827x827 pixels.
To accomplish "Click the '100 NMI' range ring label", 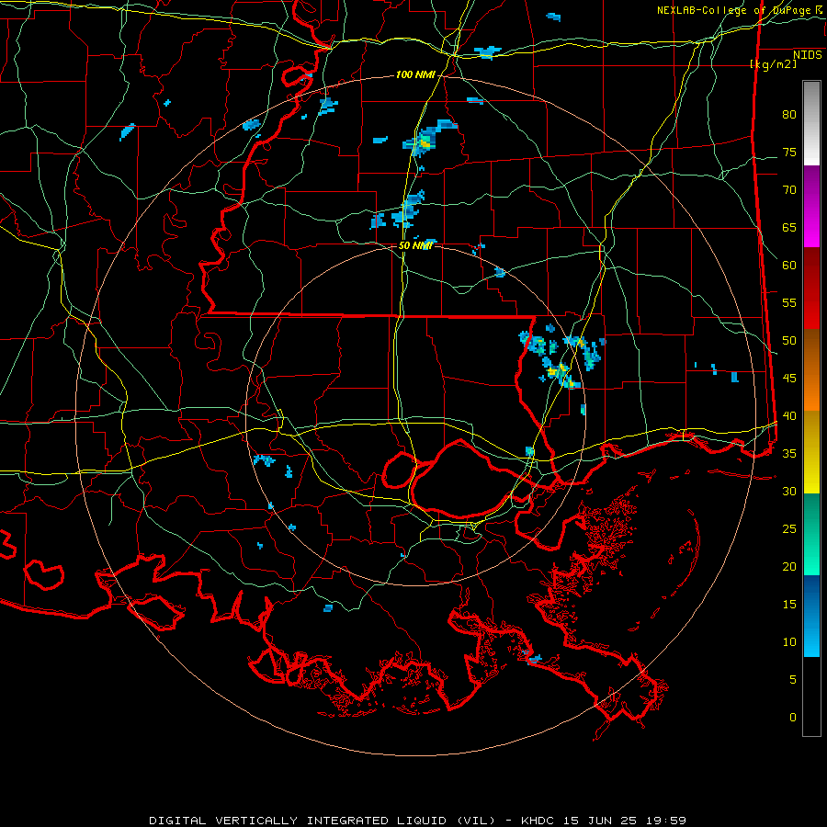I will pos(415,75).
